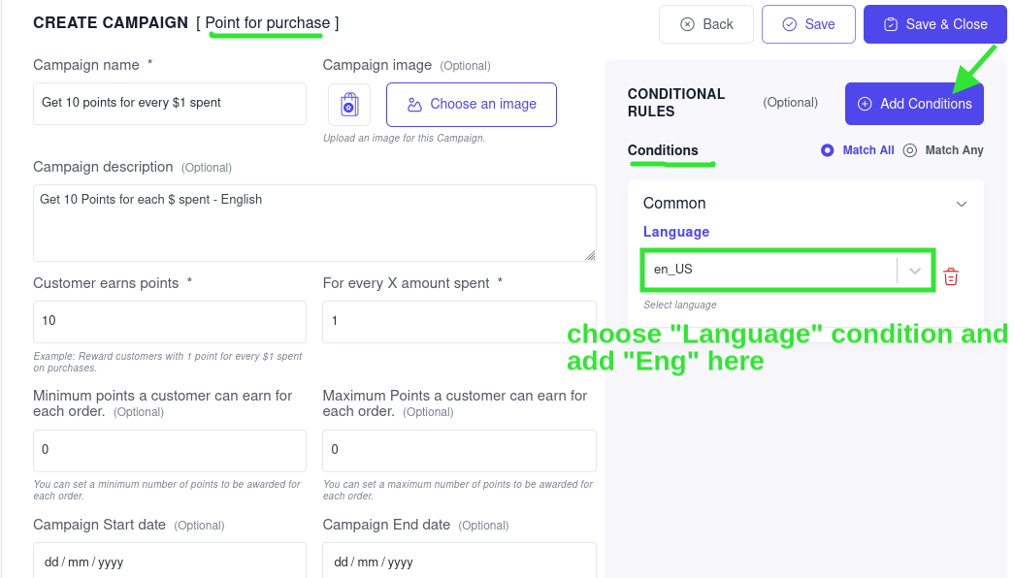Open the Campaign Start date picker field
Screen dimensions: 1014x578
[x=170, y=561]
